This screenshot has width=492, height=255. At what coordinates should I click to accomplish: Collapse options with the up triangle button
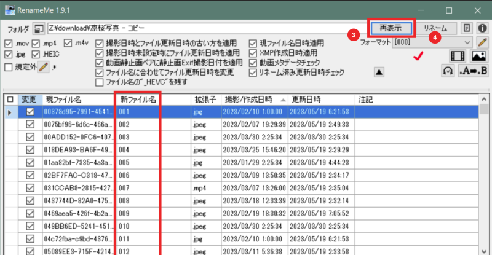pyautogui.click(x=379, y=73)
